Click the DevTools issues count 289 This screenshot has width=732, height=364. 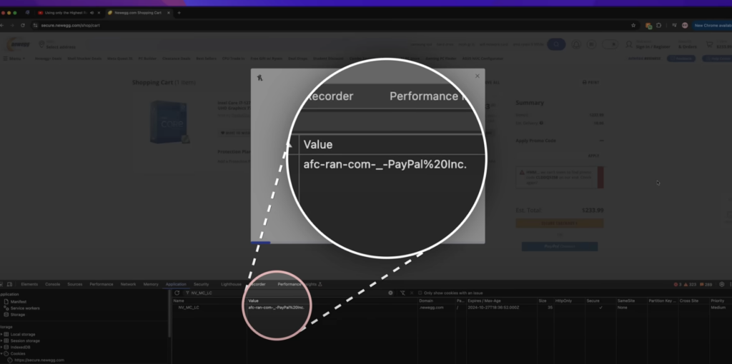tap(706, 284)
